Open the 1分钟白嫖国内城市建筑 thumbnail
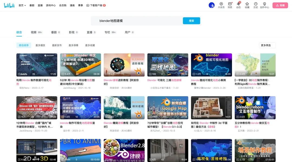Viewport: 292px width, 162px height. point(37,108)
